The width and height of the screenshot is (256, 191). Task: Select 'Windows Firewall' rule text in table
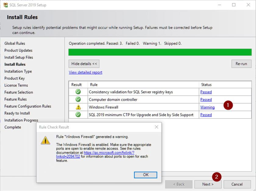coord(104,107)
